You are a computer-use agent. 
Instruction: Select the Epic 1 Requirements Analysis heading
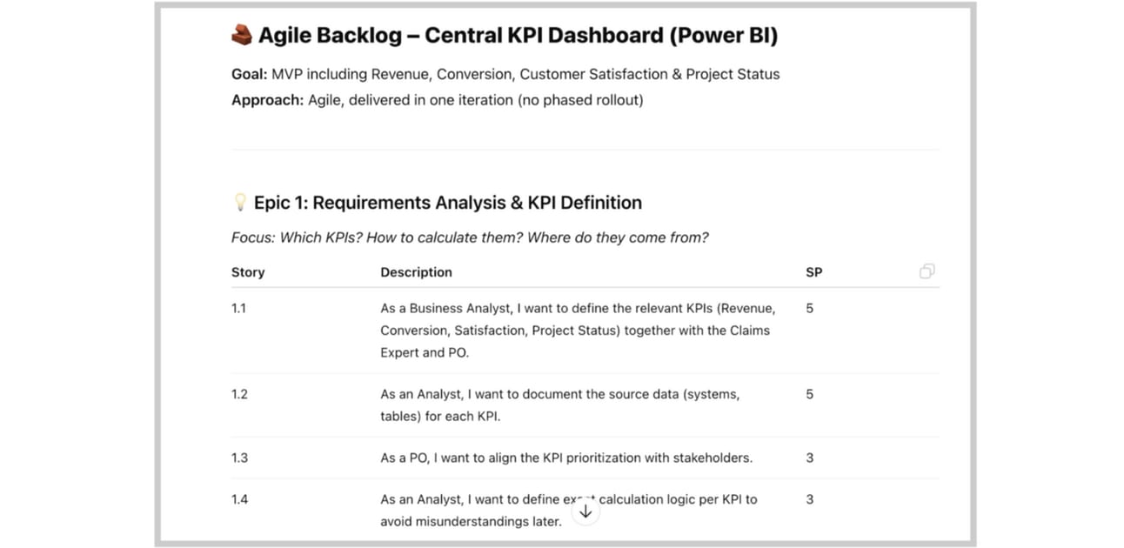(447, 203)
